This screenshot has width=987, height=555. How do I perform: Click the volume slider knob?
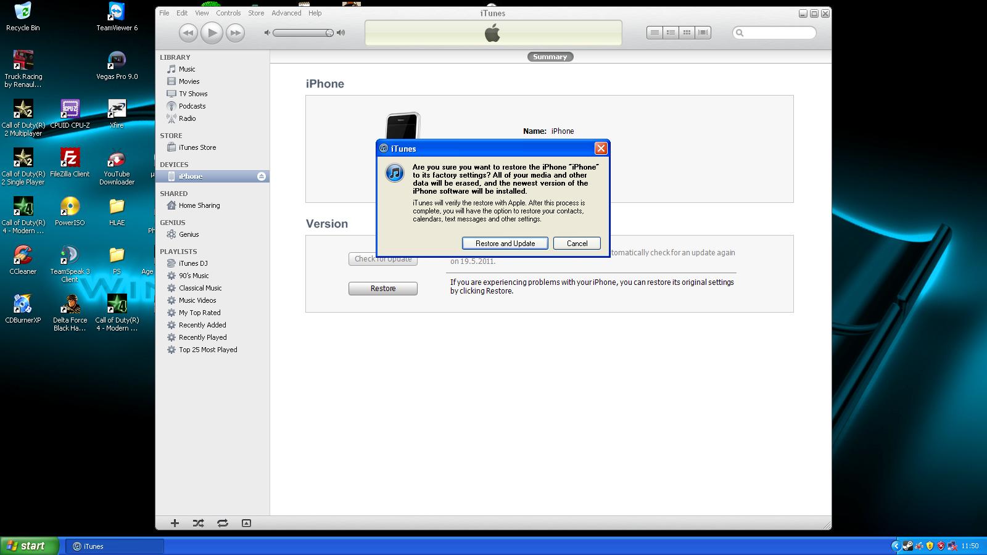click(x=329, y=33)
